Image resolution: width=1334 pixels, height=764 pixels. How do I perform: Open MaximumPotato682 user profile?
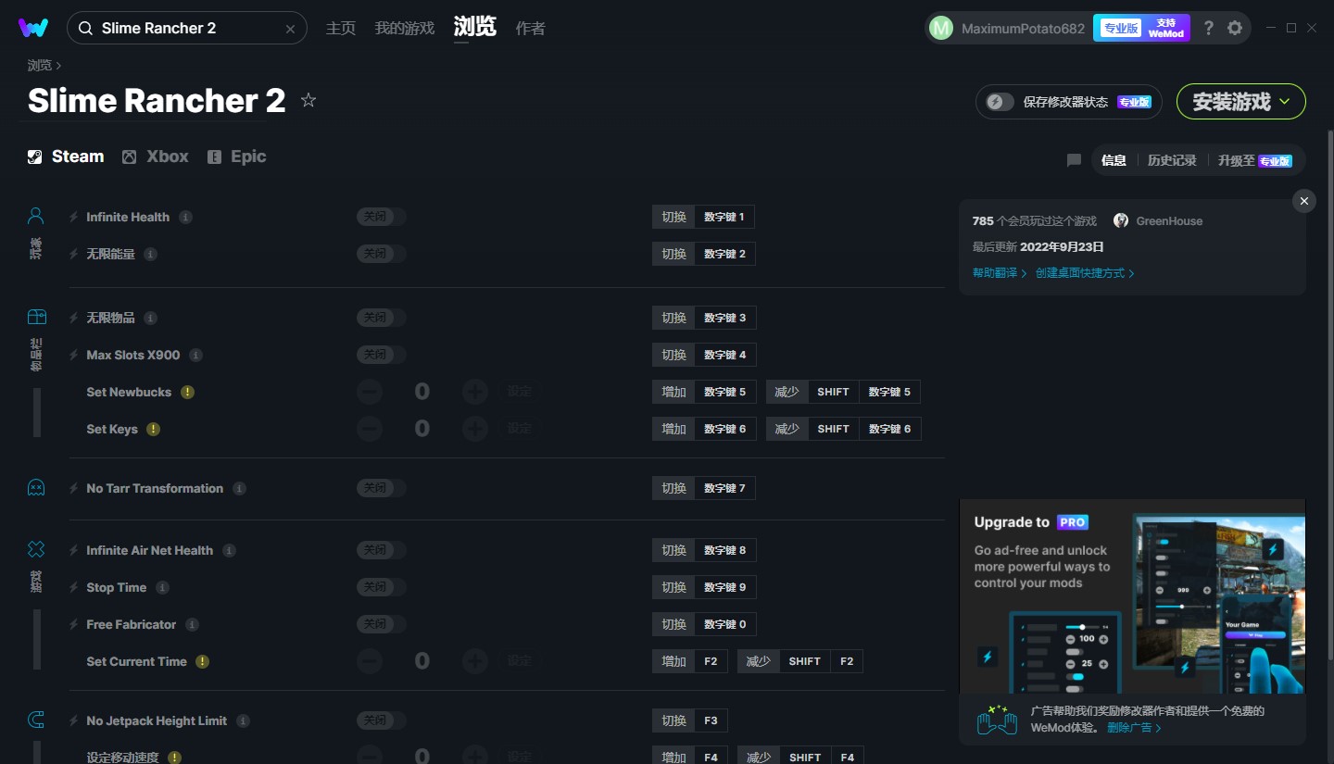(x=1008, y=28)
